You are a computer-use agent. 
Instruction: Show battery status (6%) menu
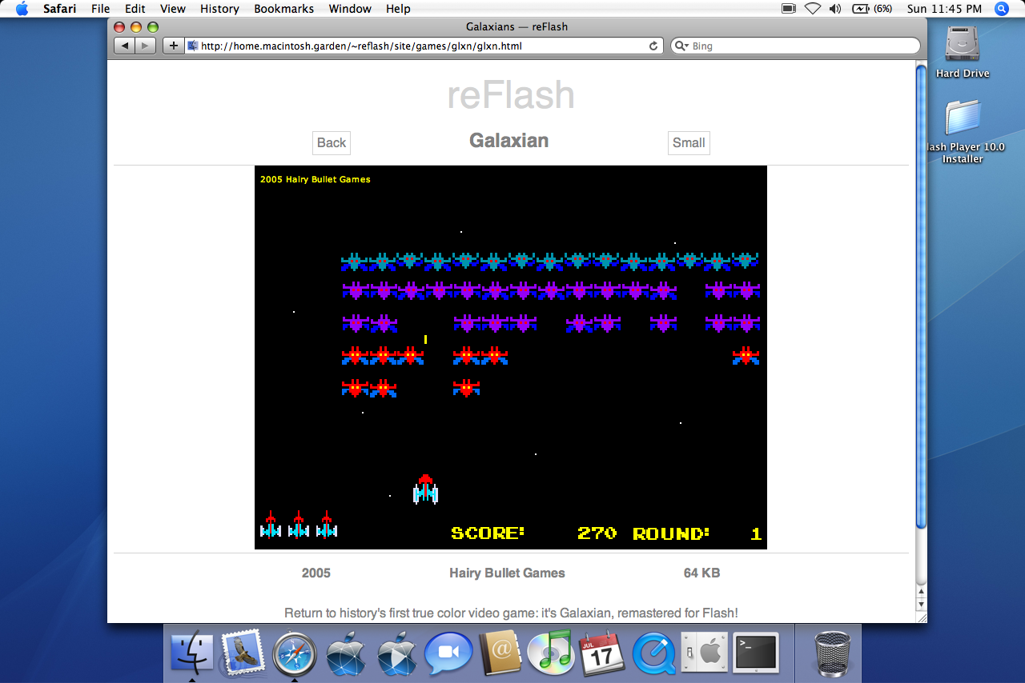[872, 9]
